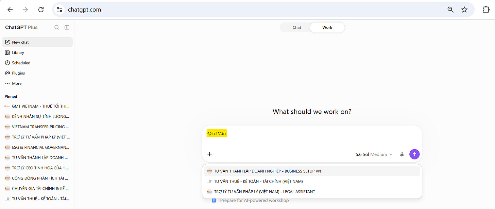Collapse the sidebar with the panel icon
Viewport: 495px width, 209px height.
coord(67,27)
